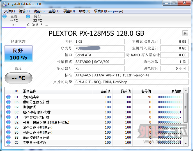Select the 启动-关闭循环次数 attribute row

[x=94, y=112]
